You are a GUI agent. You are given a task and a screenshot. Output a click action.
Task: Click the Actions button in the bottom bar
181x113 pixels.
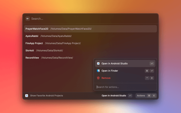coord(141,95)
